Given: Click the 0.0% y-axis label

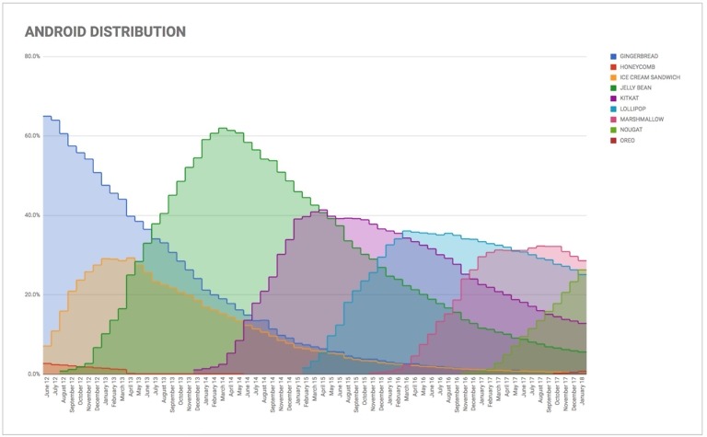Looking at the screenshot, I should pyautogui.click(x=33, y=374).
